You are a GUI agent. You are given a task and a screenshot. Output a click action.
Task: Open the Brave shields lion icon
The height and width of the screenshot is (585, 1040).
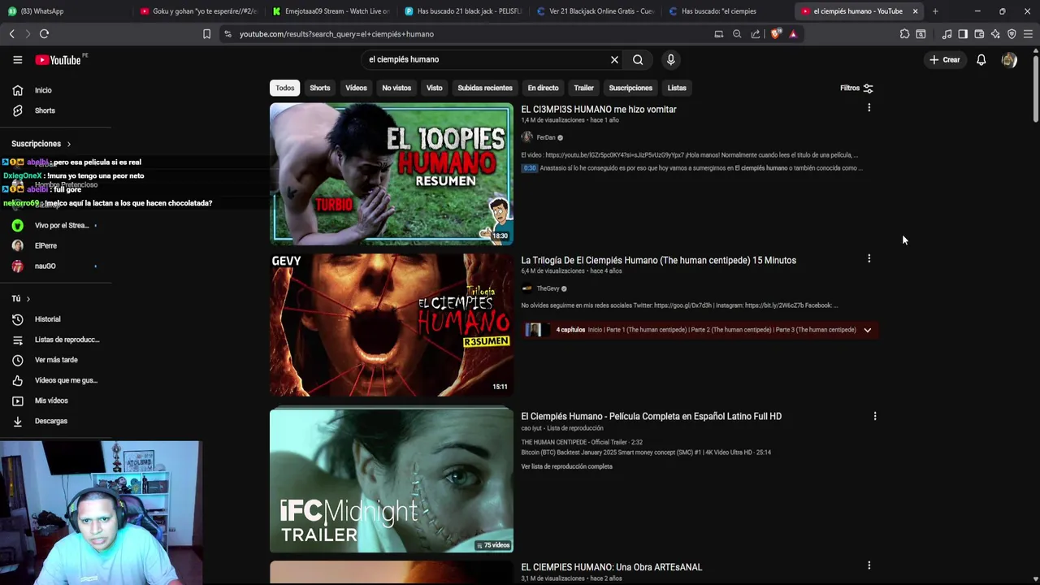776,34
